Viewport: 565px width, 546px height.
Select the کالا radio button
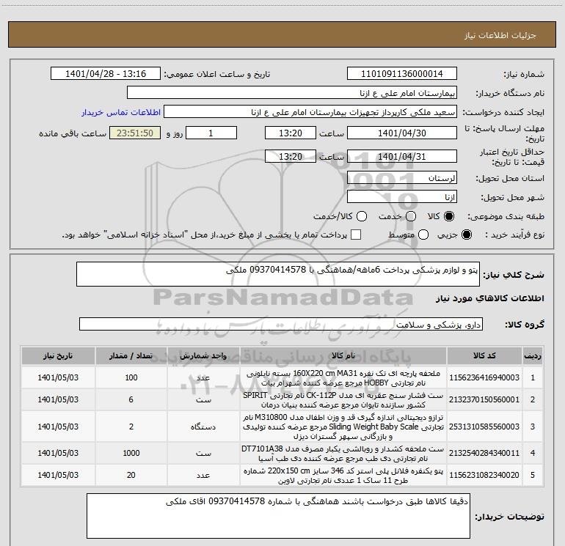coord(449,216)
